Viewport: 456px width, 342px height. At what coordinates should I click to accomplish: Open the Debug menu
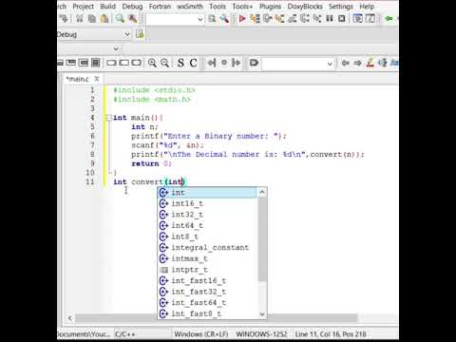132,7
